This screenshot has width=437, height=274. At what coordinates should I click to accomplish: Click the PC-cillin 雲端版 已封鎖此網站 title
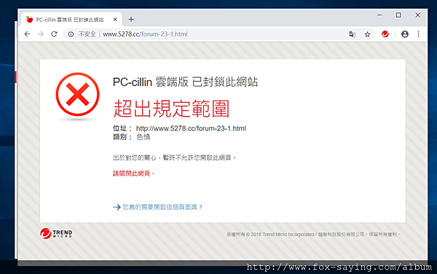pyautogui.click(x=185, y=82)
